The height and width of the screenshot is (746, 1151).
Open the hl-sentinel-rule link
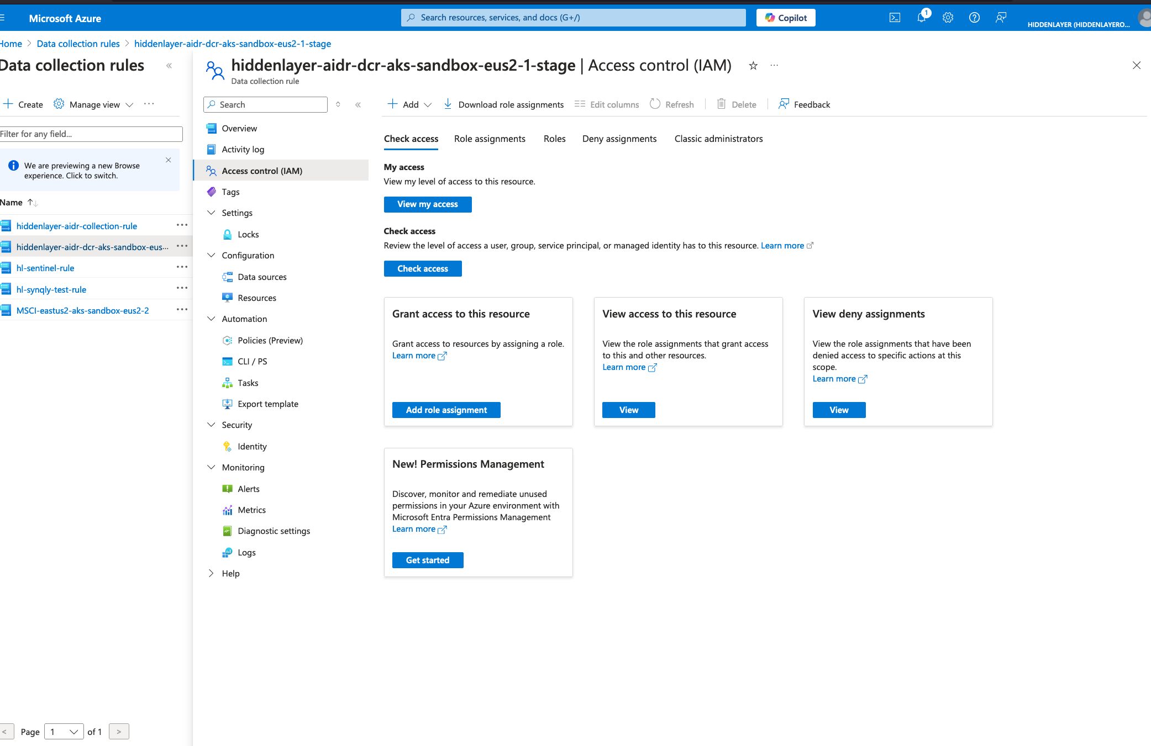point(45,268)
